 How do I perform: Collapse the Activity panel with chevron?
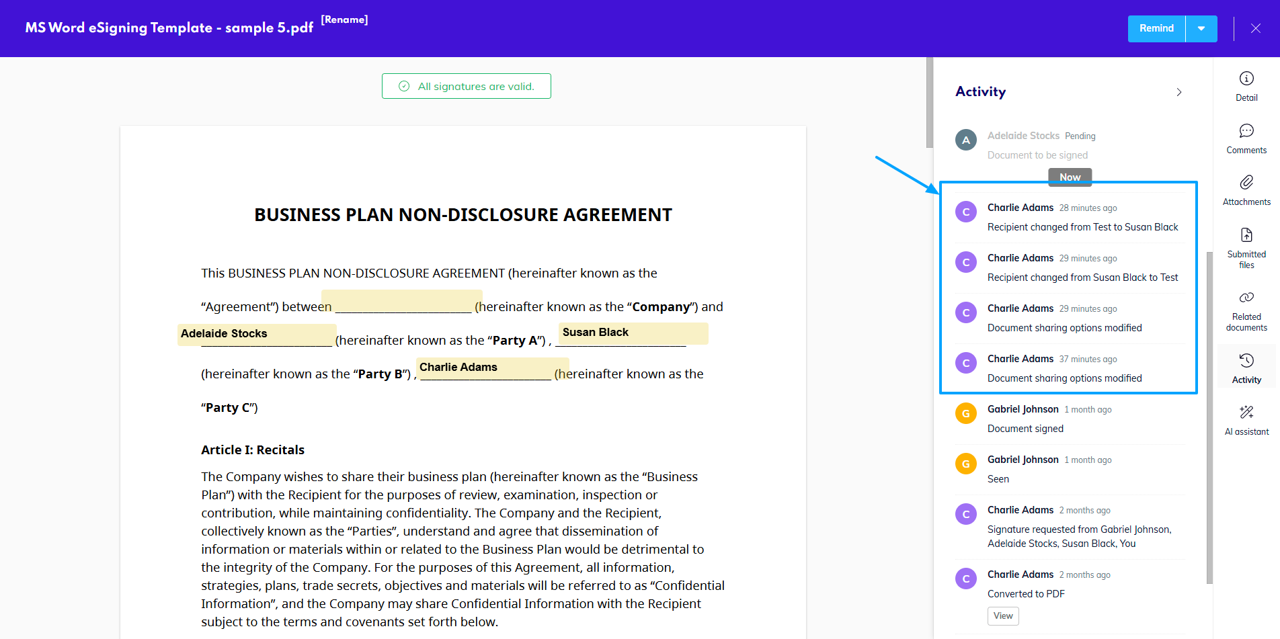(x=1178, y=92)
